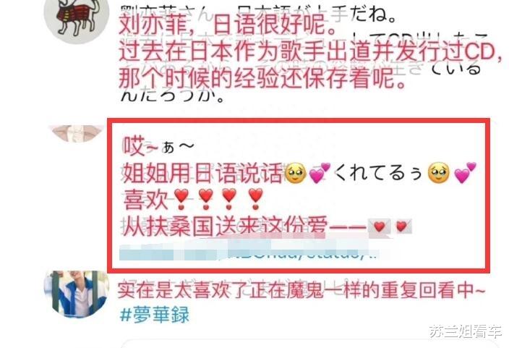Click the last red heart exclamation emoji
Screen dimensions: 509x348
[255, 199]
